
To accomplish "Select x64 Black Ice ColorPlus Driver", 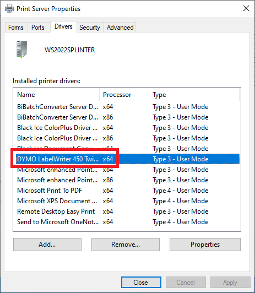I will pos(127,128).
